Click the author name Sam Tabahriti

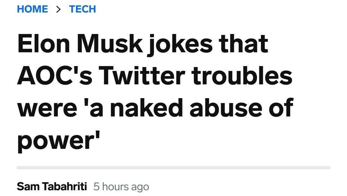tap(52, 186)
